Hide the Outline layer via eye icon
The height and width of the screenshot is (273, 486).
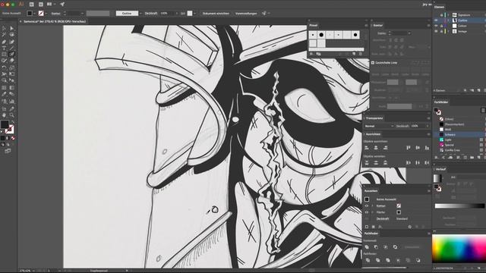pos(436,20)
